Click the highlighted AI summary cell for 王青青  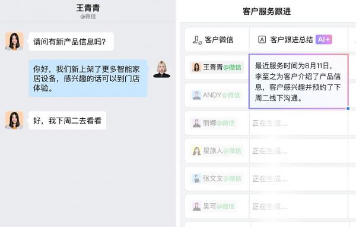coord(298,81)
